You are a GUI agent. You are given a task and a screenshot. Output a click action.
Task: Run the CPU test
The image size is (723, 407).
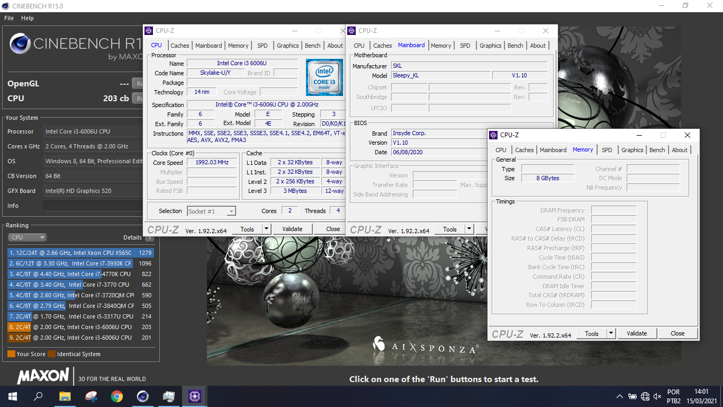pos(138,98)
